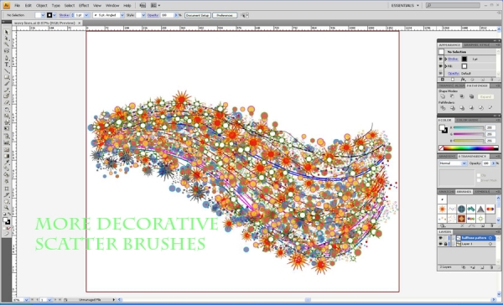Viewport: 503px width, 305px height.
Task: Click Exclude shape mode icon
Action: (471, 96)
